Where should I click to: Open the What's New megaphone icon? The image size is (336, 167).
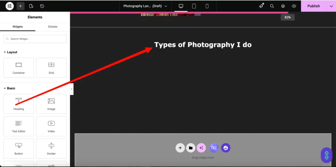(261, 6)
